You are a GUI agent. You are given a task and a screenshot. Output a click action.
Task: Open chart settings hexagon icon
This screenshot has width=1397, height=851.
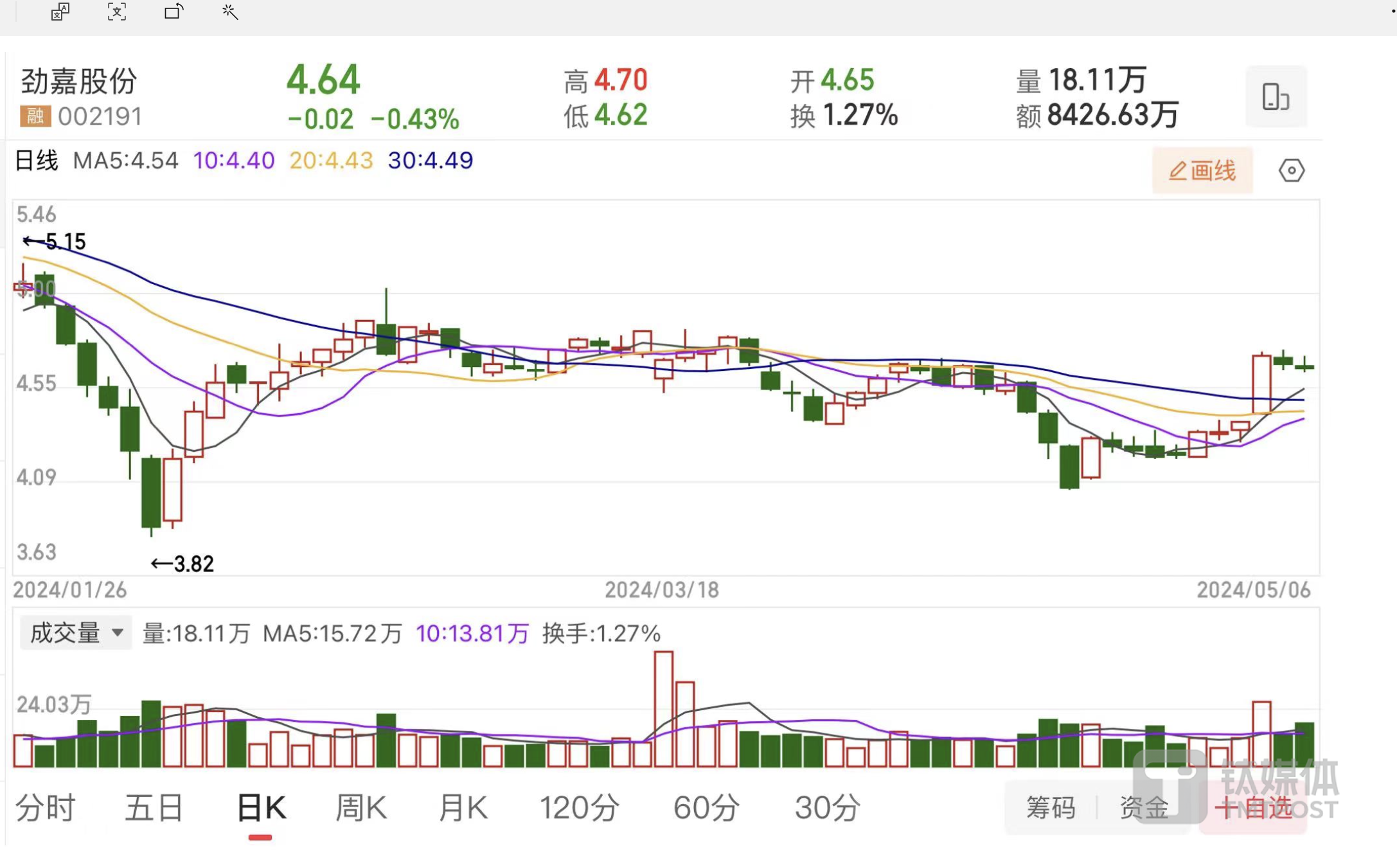coord(1291,170)
